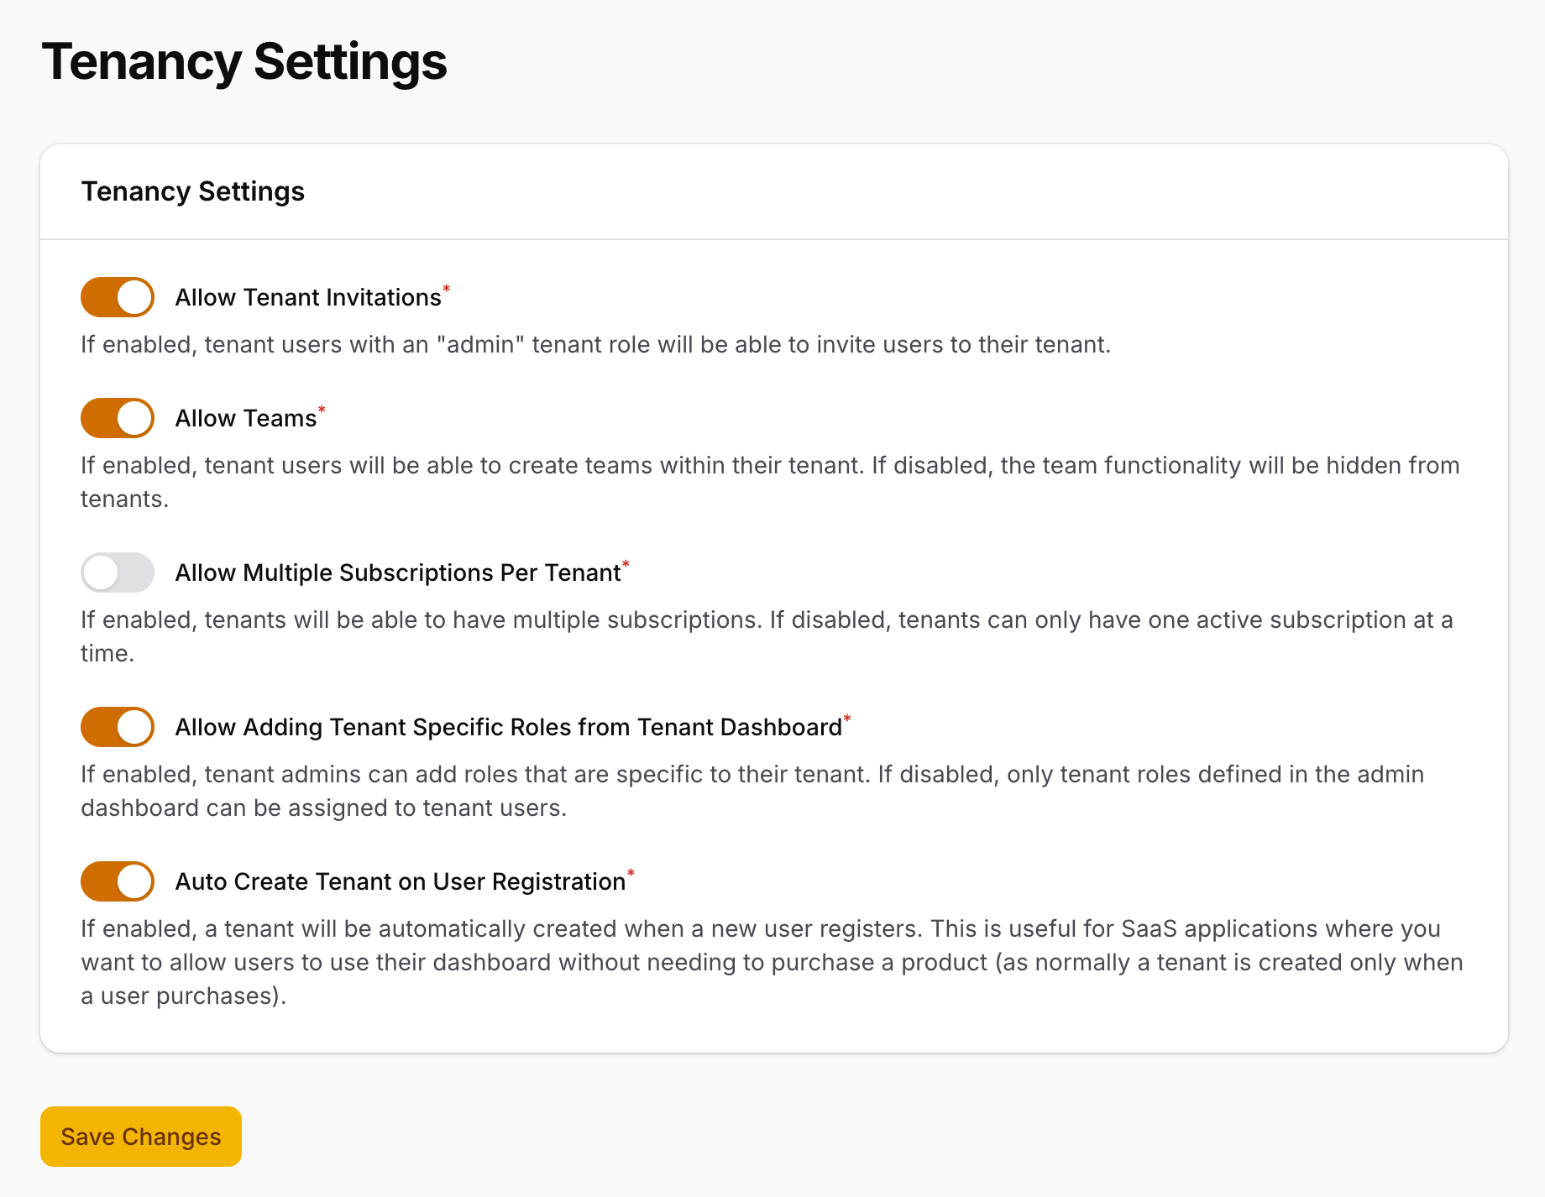Click the asterisk next to Allow Tenant Invitations
The width and height of the screenshot is (1545, 1197).
point(447,289)
